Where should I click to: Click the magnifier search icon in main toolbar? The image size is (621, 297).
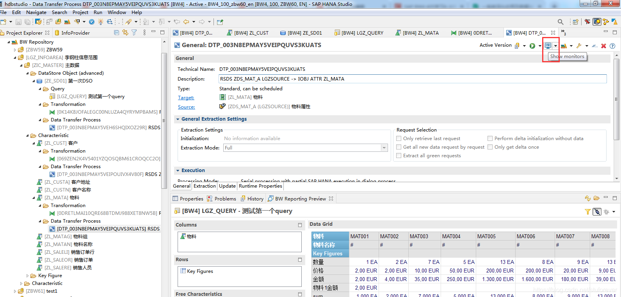pos(561,22)
